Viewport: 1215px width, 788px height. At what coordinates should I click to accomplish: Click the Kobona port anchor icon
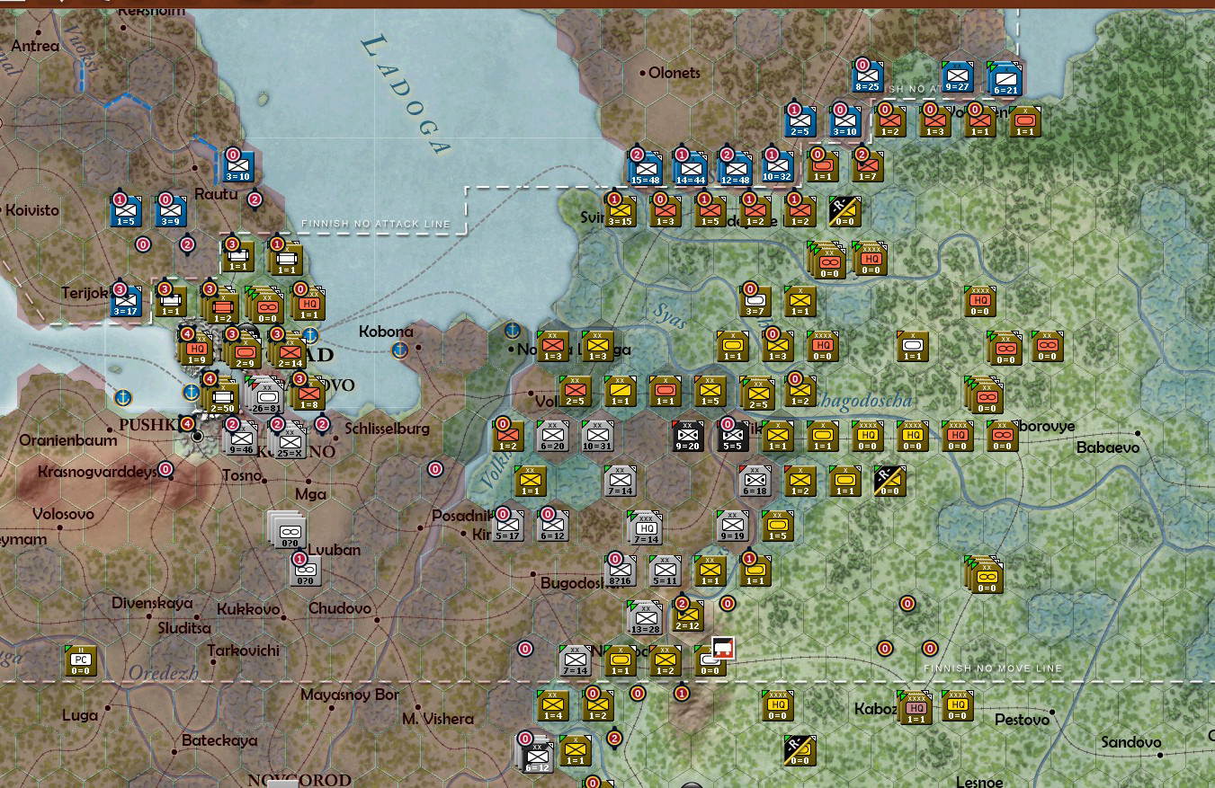(x=401, y=350)
